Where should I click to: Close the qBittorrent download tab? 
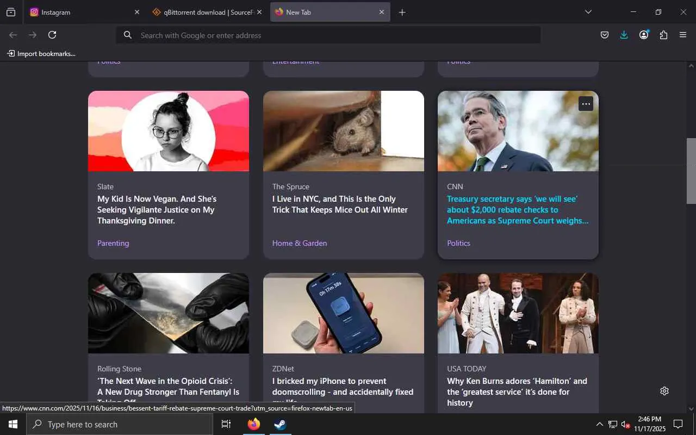click(x=259, y=12)
